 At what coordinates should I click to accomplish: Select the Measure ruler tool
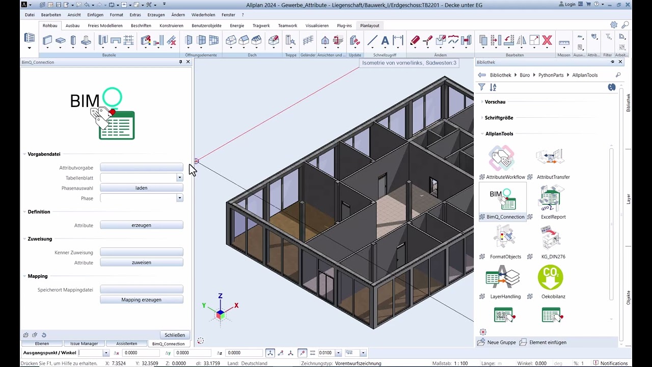[564, 42]
